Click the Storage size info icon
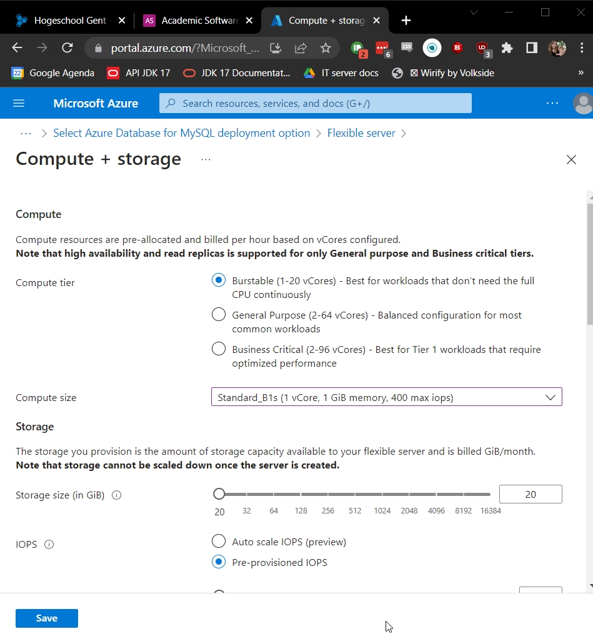The image size is (593, 639). [116, 495]
